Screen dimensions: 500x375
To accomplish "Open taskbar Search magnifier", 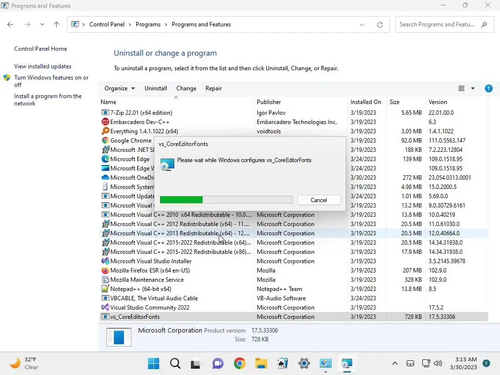I will pos(175,363).
